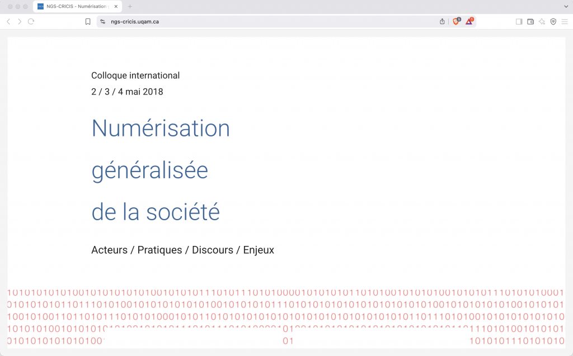The image size is (573, 356).
Task: Open the browser hamburger menu
Action: pyautogui.click(x=564, y=21)
